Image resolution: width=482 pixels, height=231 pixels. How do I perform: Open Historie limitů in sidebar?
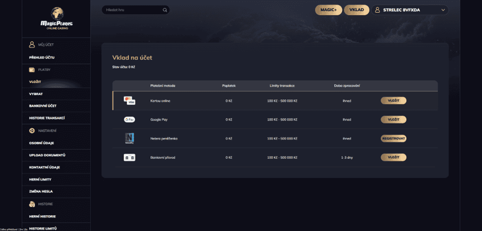43,228
